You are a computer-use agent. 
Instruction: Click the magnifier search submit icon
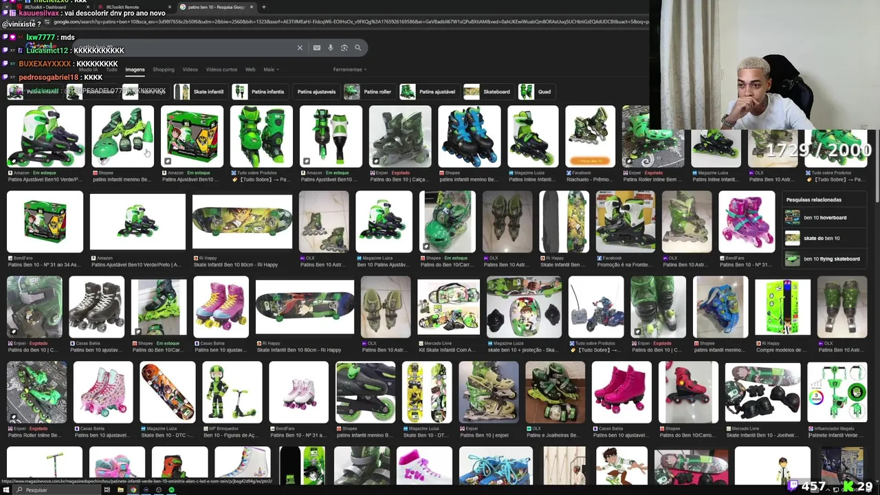pyautogui.click(x=357, y=48)
